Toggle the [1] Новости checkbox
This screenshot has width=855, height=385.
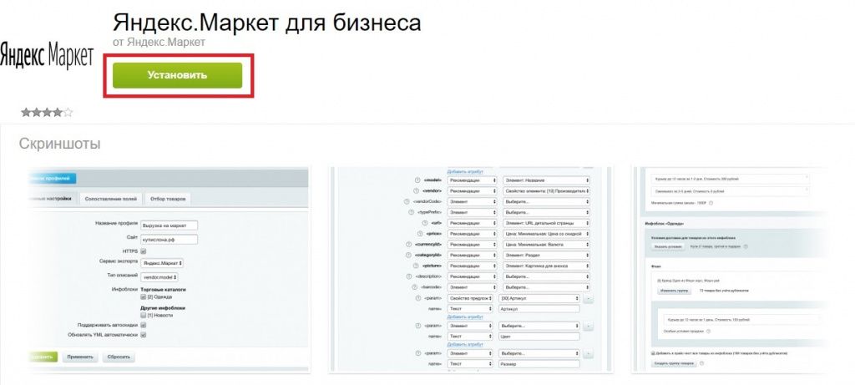tap(144, 315)
